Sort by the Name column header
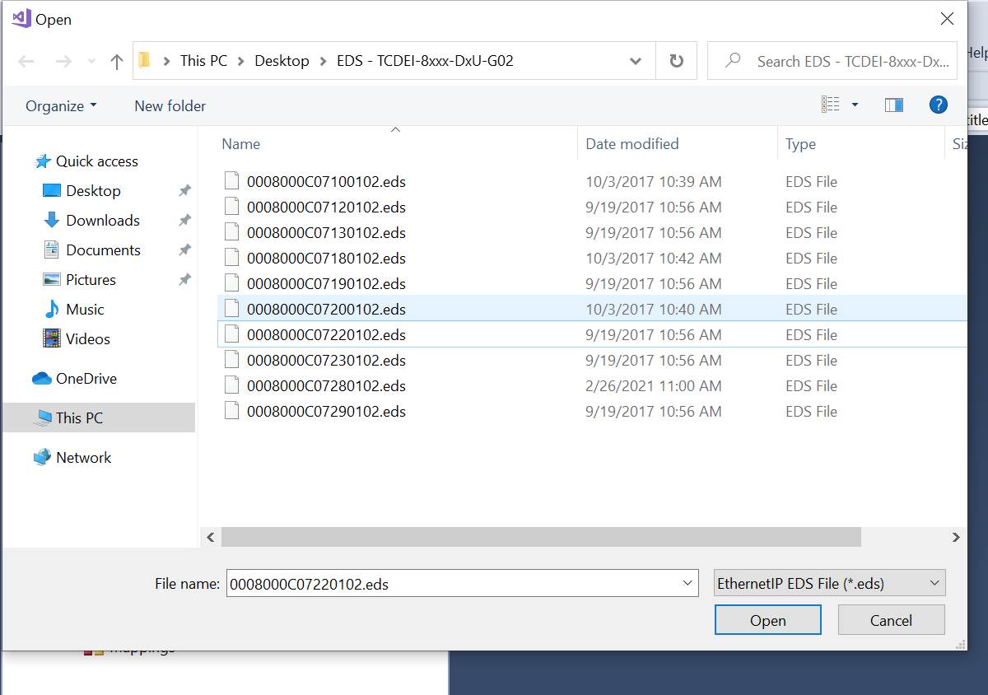Viewport: 988px width, 695px height. (240, 143)
